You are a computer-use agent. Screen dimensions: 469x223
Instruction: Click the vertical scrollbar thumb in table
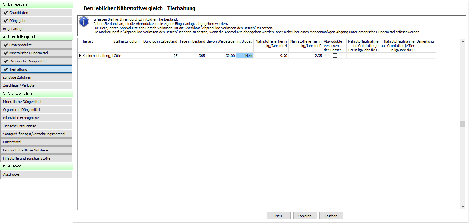coord(463,124)
